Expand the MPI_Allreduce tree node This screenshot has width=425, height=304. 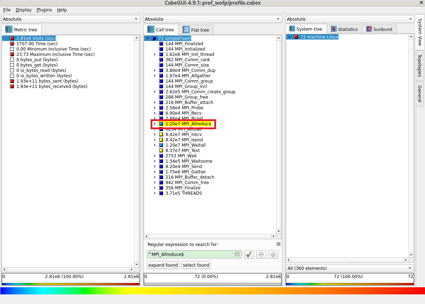click(155, 124)
